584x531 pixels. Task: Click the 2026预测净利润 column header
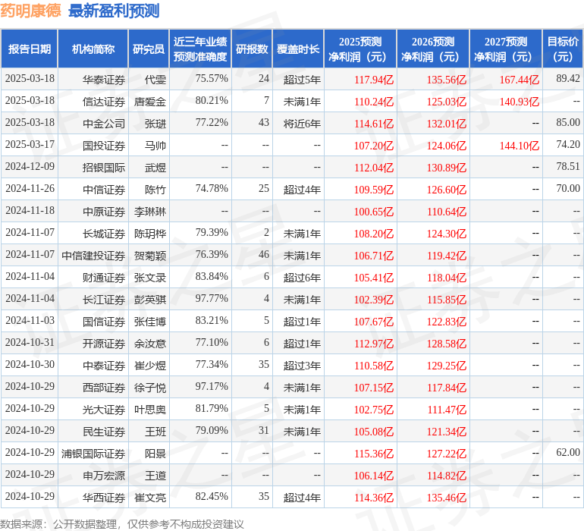tap(433, 49)
